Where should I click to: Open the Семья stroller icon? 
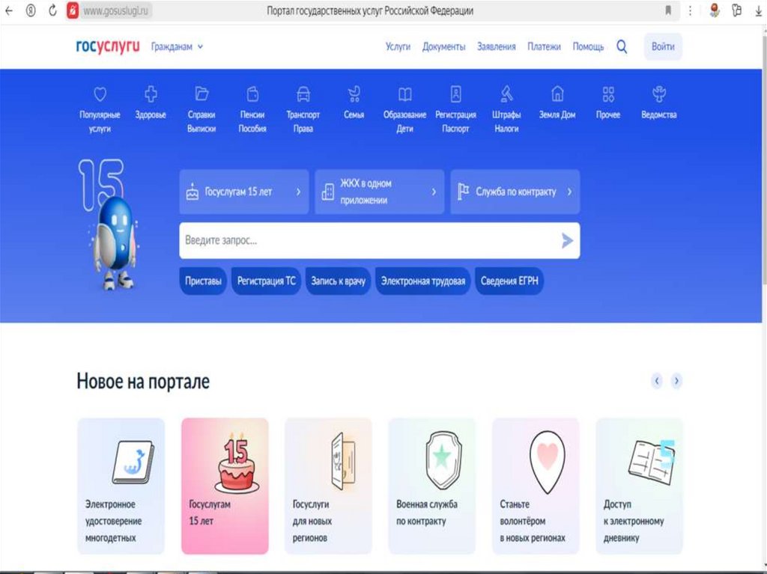tap(354, 94)
